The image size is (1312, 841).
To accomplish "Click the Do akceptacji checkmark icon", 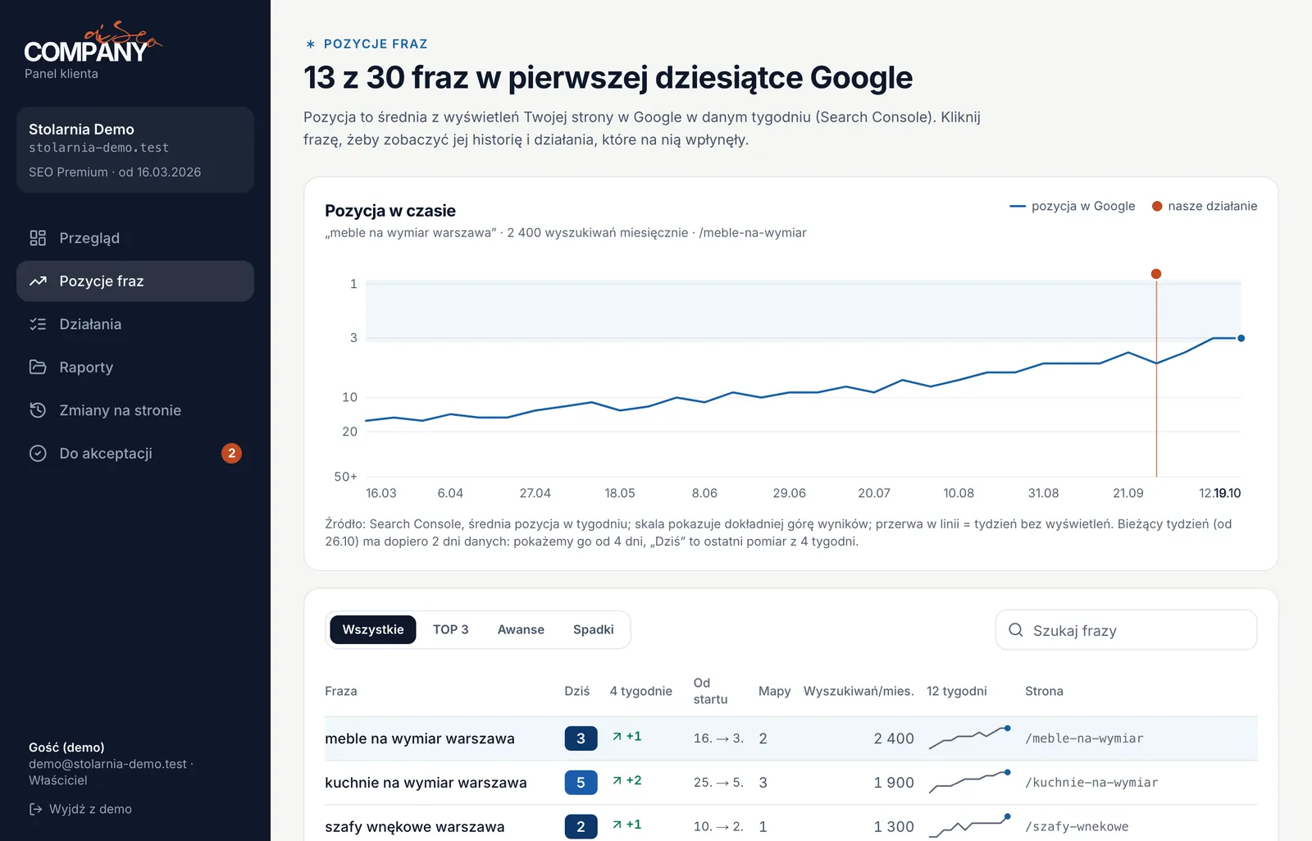I will pos(38,453).
